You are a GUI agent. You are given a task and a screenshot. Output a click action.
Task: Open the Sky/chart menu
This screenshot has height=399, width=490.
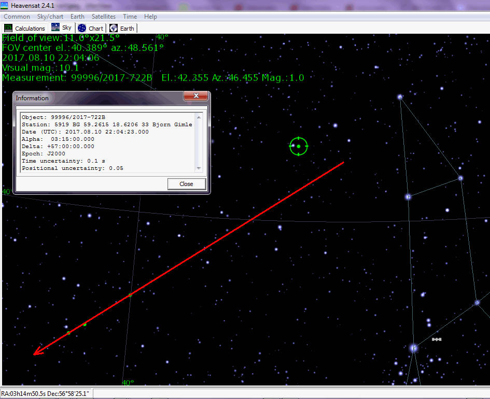50,17
